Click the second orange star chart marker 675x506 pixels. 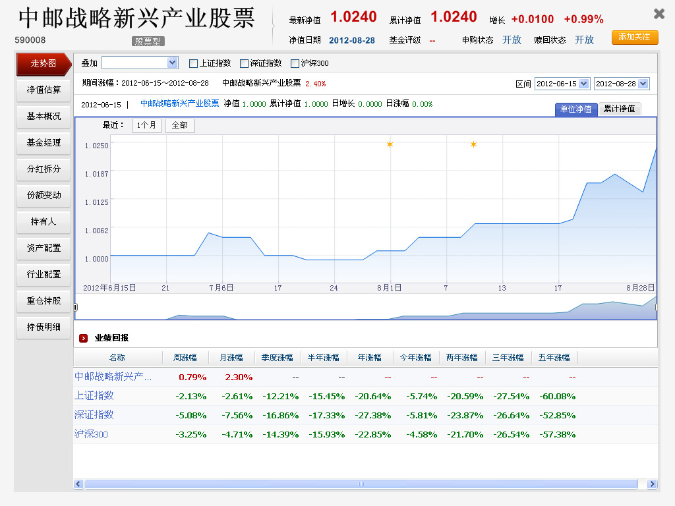[x=473, y=144]
